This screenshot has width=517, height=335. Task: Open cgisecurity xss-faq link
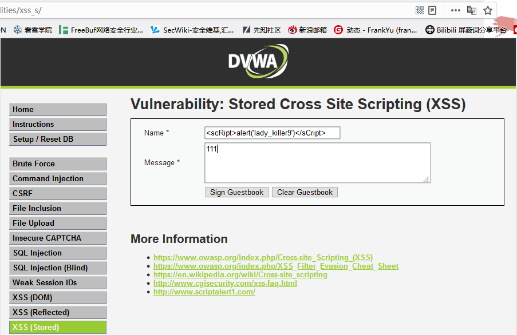click(225, 284)
